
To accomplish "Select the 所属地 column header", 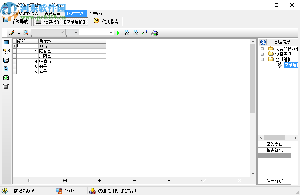I will point(72,41).
